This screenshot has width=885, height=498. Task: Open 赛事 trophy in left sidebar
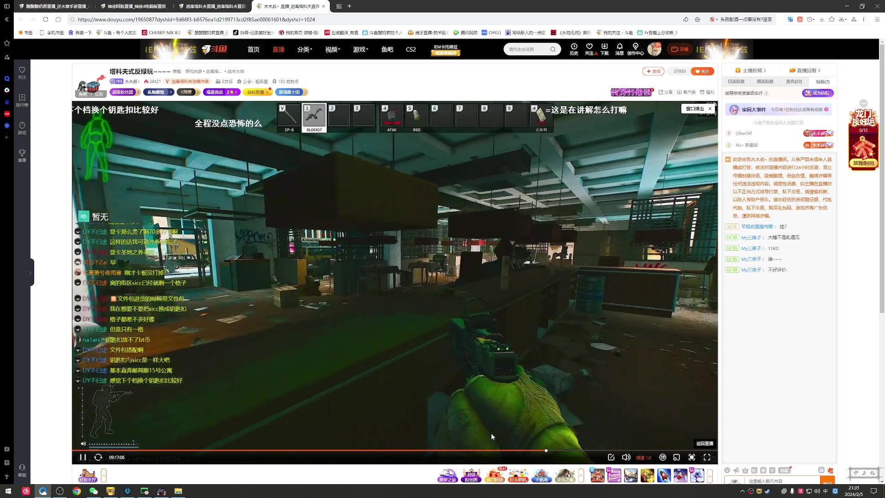(x=22, y=155)
